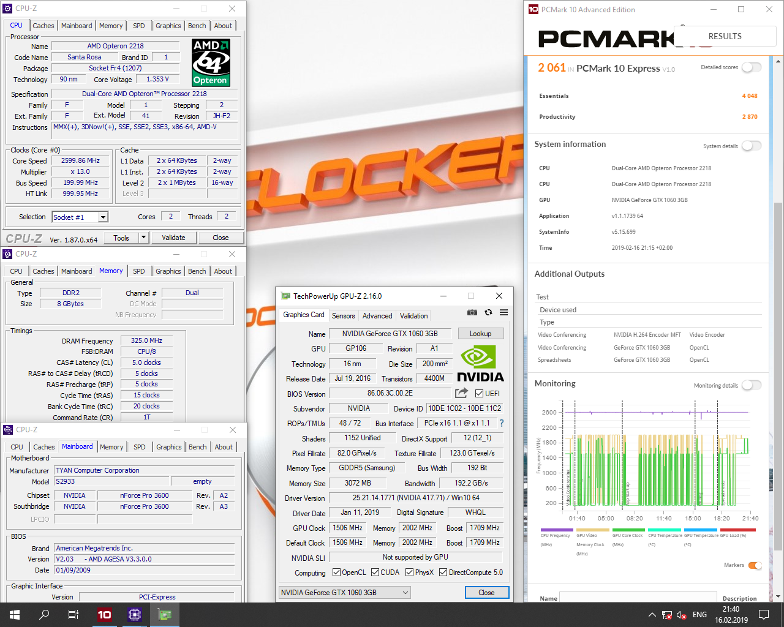Click the Close button in CPU-Z
This screenshot has height=627, width=784.
click(221, 238)
